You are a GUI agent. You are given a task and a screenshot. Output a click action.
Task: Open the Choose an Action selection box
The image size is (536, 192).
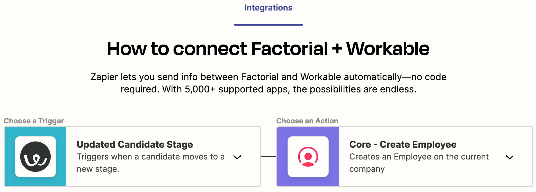[x=405, y=157]
